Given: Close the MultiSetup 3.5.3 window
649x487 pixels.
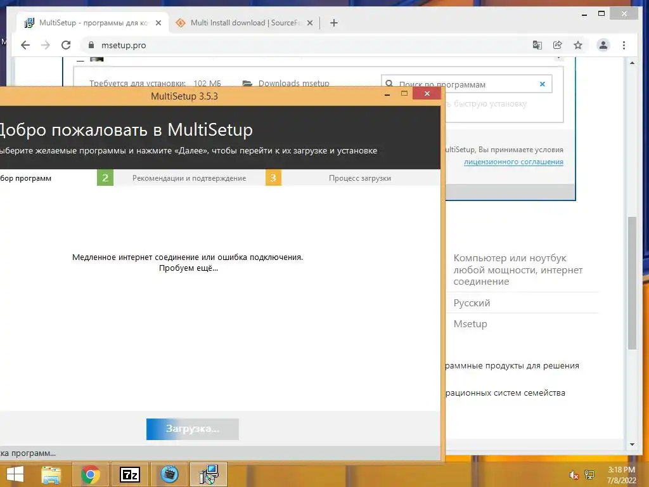Looking at the screenshot, I should pyautogui.click(x=427, y=94).
